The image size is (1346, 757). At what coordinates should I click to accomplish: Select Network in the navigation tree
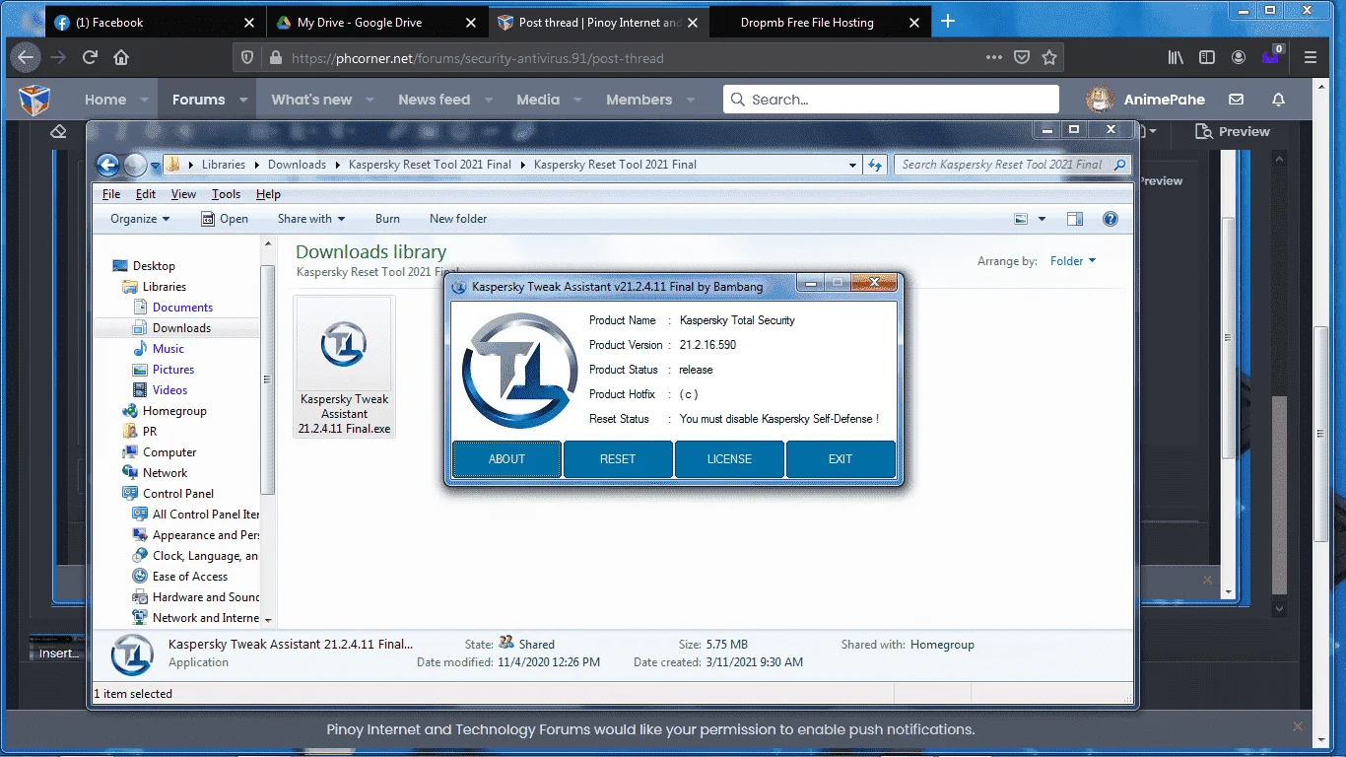pos(166,473)
